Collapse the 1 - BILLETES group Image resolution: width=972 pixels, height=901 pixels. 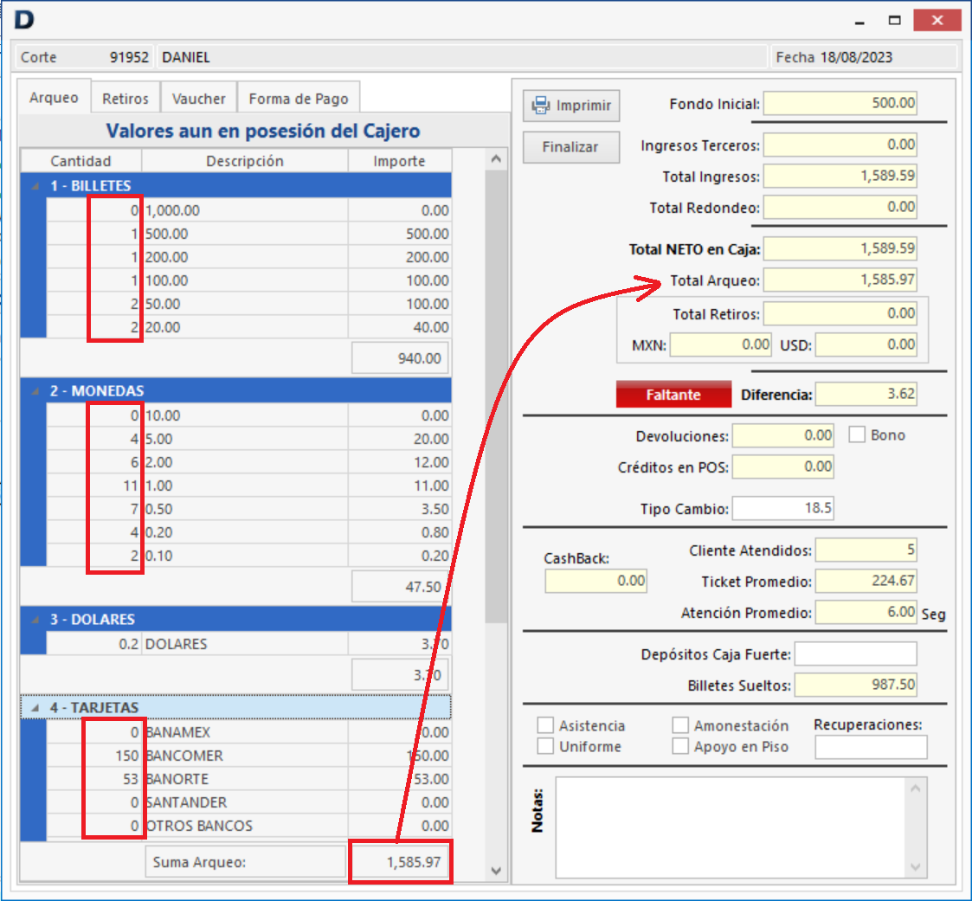(x=35, y=186)
